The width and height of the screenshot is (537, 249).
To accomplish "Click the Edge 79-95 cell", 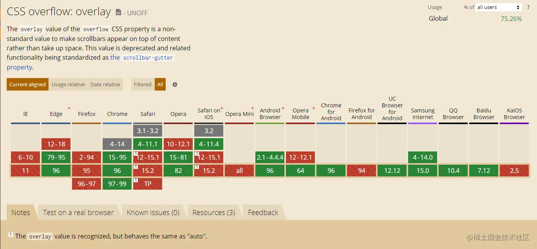I will point(56,157).
